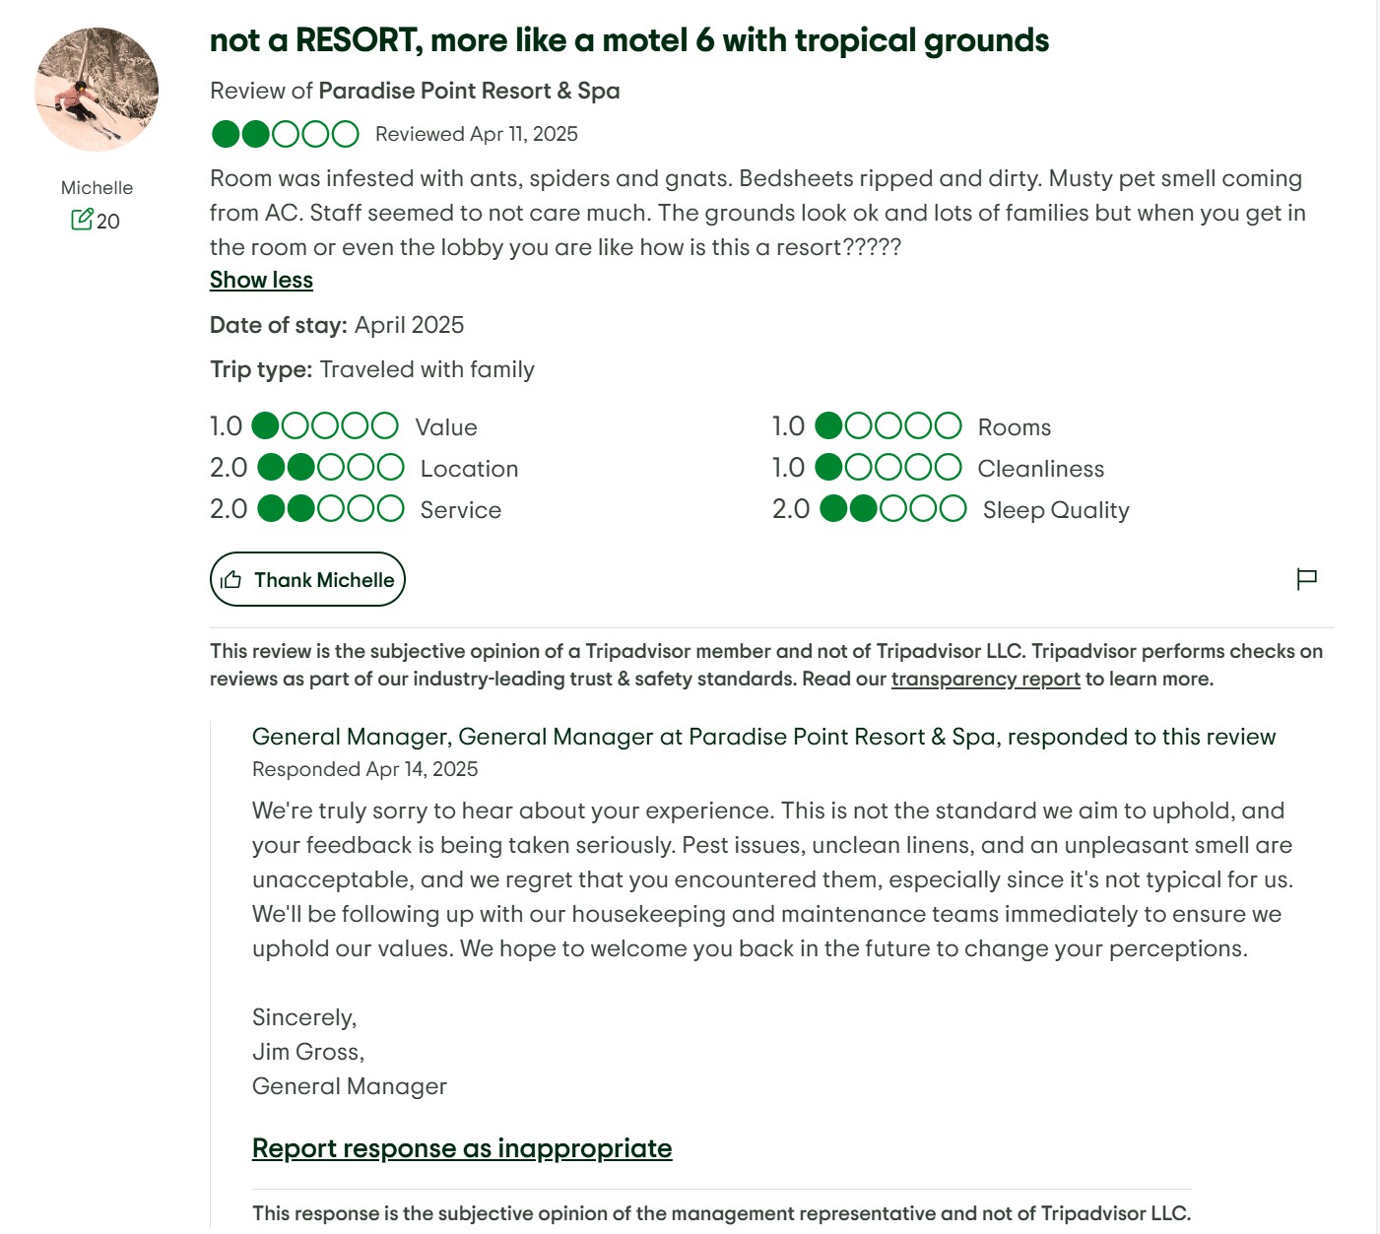This screenshot has height=1234, width=1380.
Task: Click the Value rating bubbles
Action: (325, 426)
